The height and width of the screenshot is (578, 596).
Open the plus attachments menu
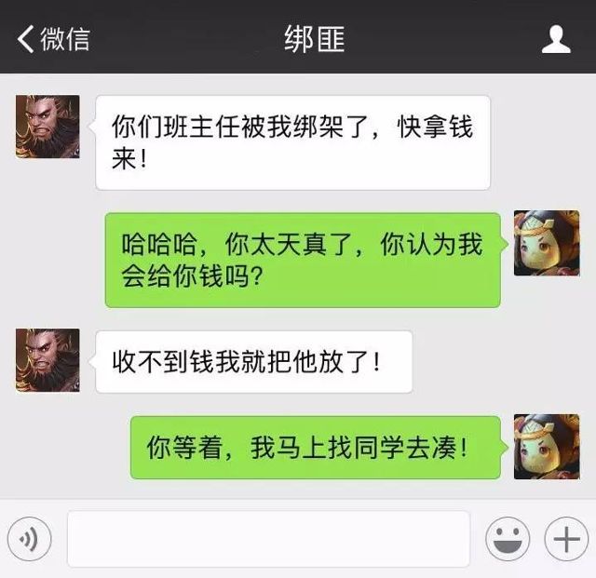(566, 539)
